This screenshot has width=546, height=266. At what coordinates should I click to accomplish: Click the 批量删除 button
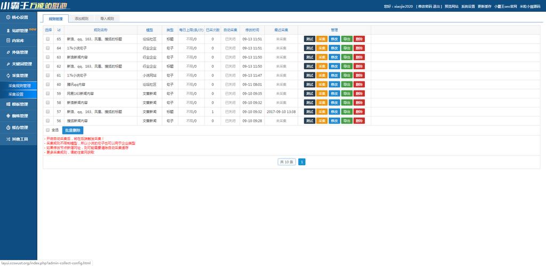click(x=73, y=130)
